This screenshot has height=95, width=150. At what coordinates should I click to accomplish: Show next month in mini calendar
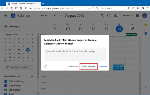(x=32, y=35)
